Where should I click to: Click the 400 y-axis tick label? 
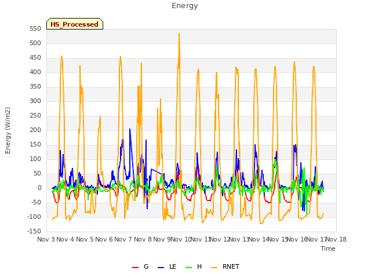click(x=35, y=72)
